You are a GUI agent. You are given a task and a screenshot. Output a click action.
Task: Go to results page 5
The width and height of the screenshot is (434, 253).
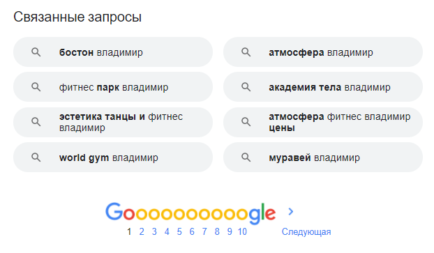pyautogui.click(x=179, y=231)
